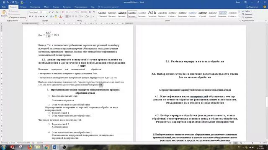Open the Change Case (Aa) dropdown
The height and width of the screenshot is (150, 268).
pyautogui.click(x=57, y=12)
